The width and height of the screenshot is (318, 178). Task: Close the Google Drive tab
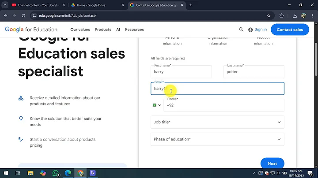pos(123,5)
